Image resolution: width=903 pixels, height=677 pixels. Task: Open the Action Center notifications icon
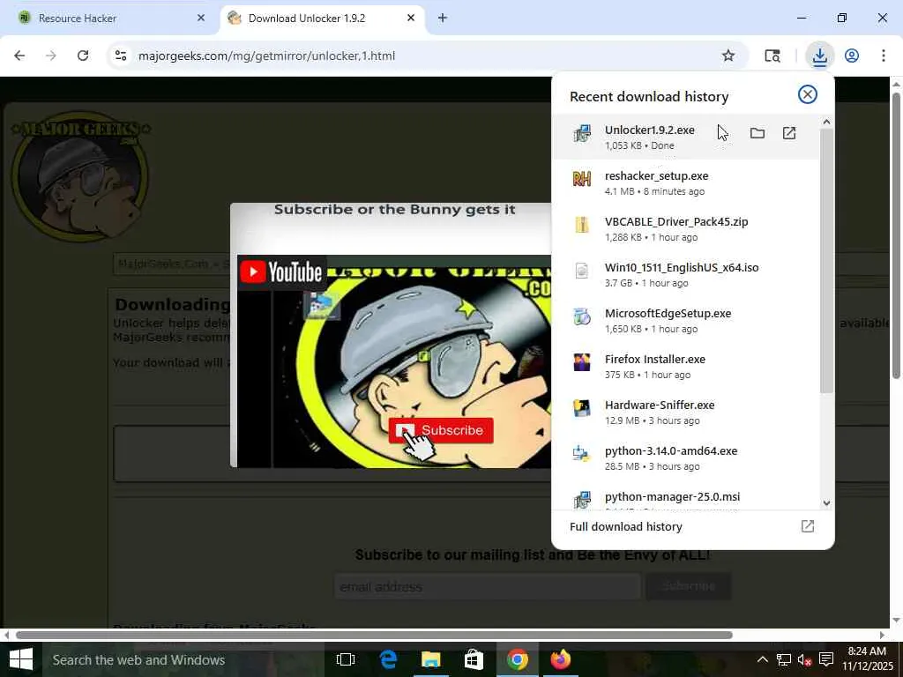(825, 659)
